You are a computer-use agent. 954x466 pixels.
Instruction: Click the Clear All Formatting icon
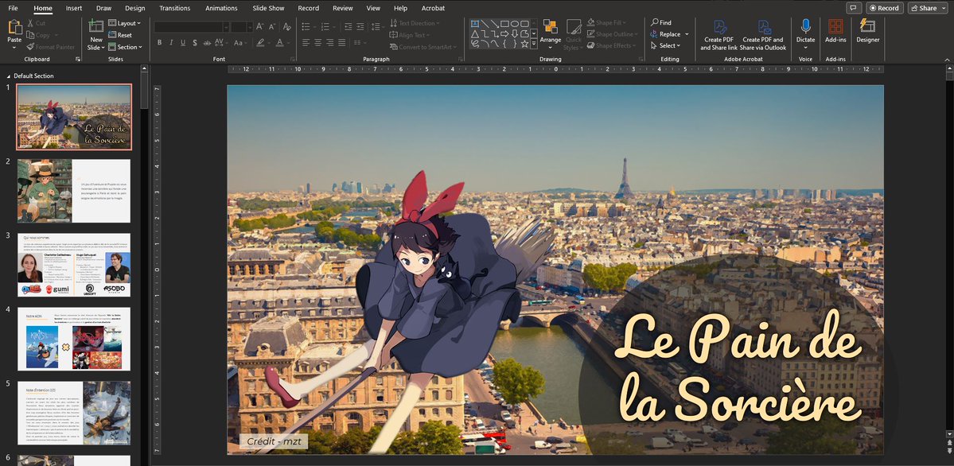(286, 26)
